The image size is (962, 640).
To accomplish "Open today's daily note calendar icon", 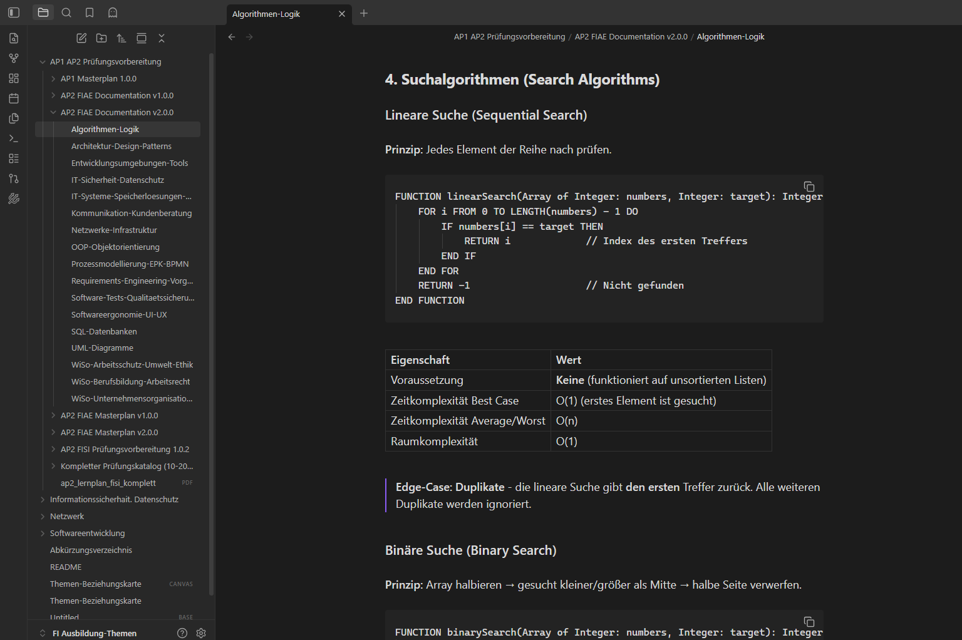I will point(14,98).
